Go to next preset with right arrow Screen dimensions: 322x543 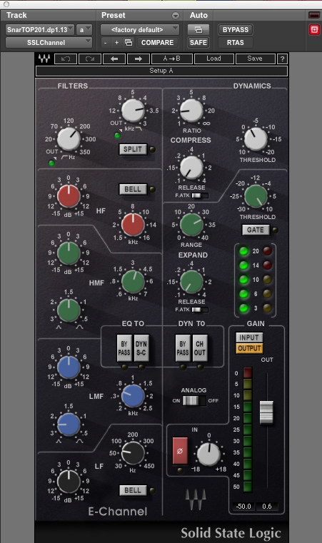click(139, 59)
